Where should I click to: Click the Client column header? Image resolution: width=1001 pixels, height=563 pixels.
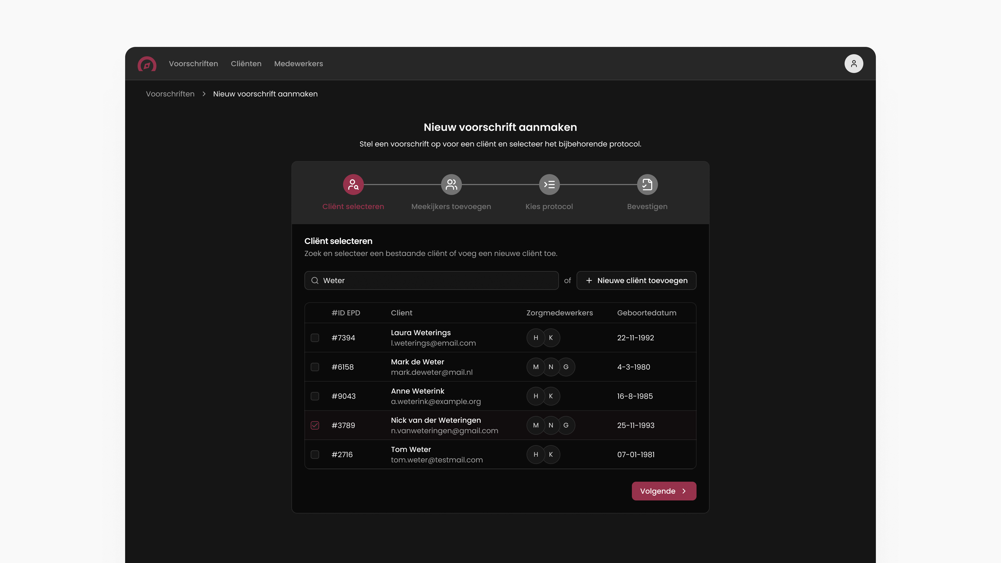(401, 313)
